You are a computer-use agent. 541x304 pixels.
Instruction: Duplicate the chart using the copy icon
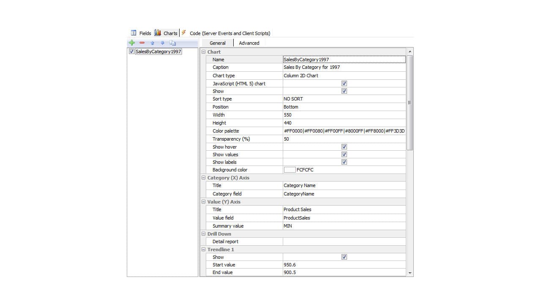pos(172,43)
